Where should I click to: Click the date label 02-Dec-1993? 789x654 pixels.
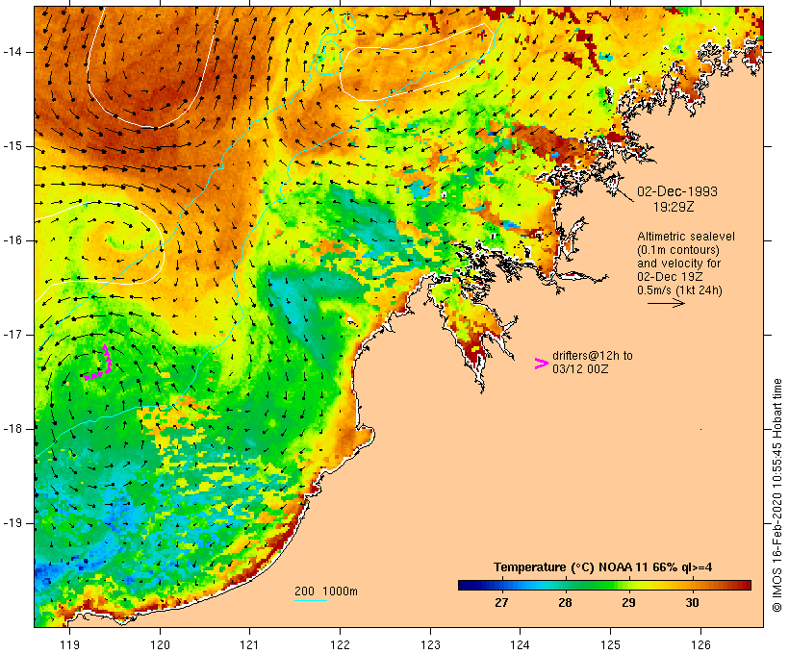click(676, 191)
